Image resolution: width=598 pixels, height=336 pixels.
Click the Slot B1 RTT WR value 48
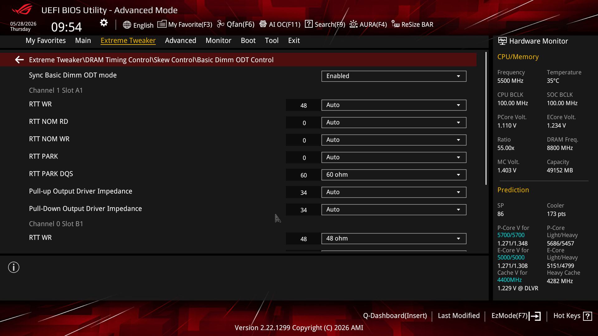click(303, 239)
